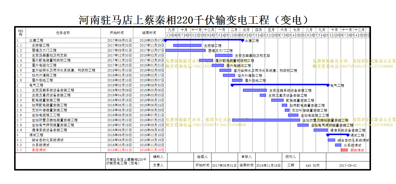Select the 电气工程 task row name
The height and width of the screenshot is (184, 396).
36,85
